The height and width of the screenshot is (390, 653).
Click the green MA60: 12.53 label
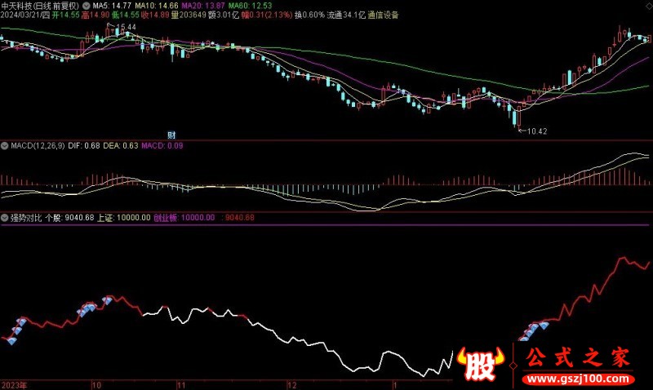pyautogui.click(x=251, y=6)
